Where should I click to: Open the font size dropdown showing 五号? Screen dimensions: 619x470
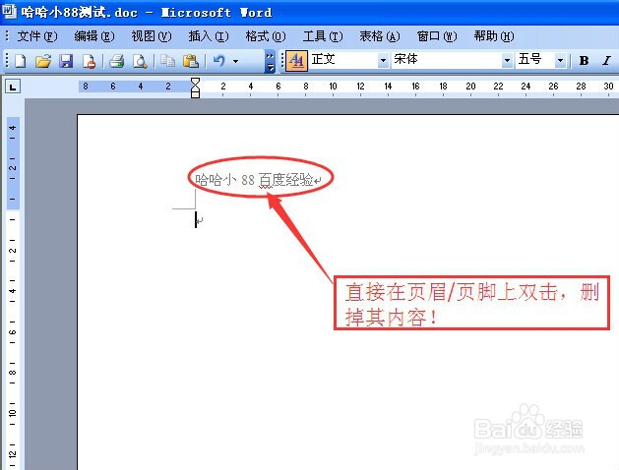560,61
